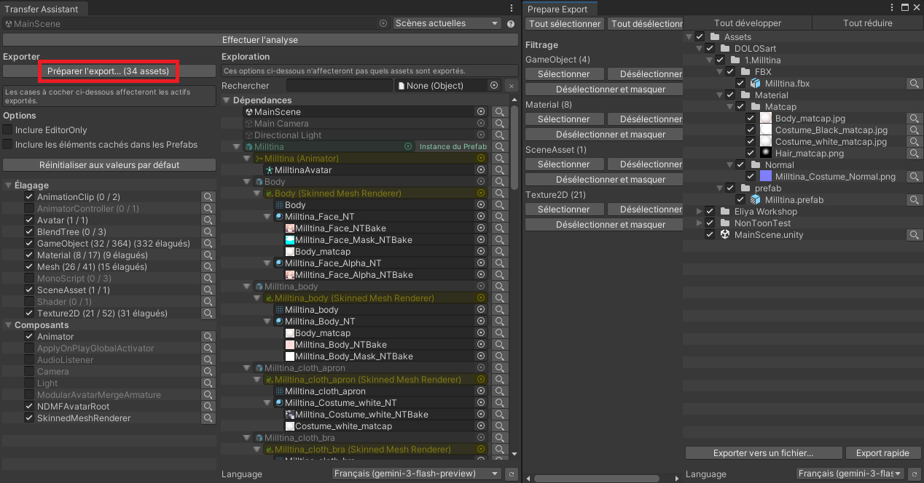Screen dimensions: 924x483
Task: Click circle target icon on Milltina_Face_NT row
Action: 480,217
